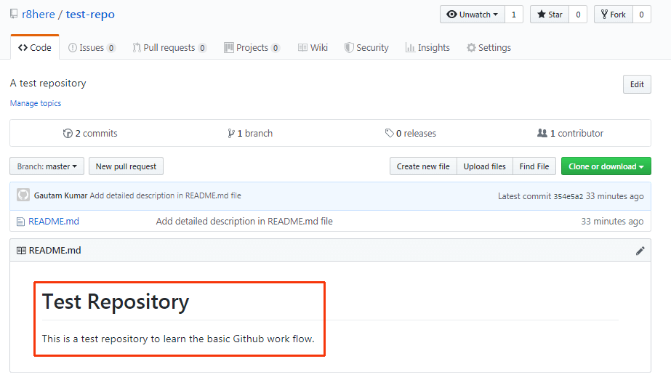
Task: Click the stargazers count 0
Action: (578, 15)
